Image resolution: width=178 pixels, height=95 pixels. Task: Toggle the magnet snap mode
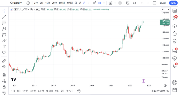(x=4, y=75)
